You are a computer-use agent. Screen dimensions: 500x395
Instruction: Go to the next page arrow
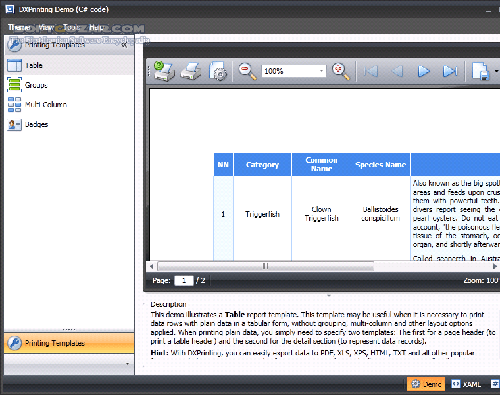tap(424, 71)
